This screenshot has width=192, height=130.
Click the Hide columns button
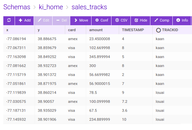(x=140, y=21)
